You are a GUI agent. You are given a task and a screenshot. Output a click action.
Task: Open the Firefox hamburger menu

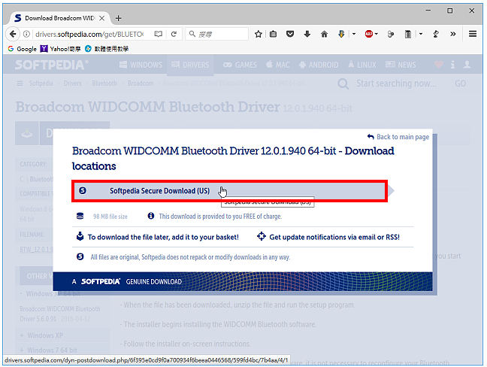click(473, 34)
